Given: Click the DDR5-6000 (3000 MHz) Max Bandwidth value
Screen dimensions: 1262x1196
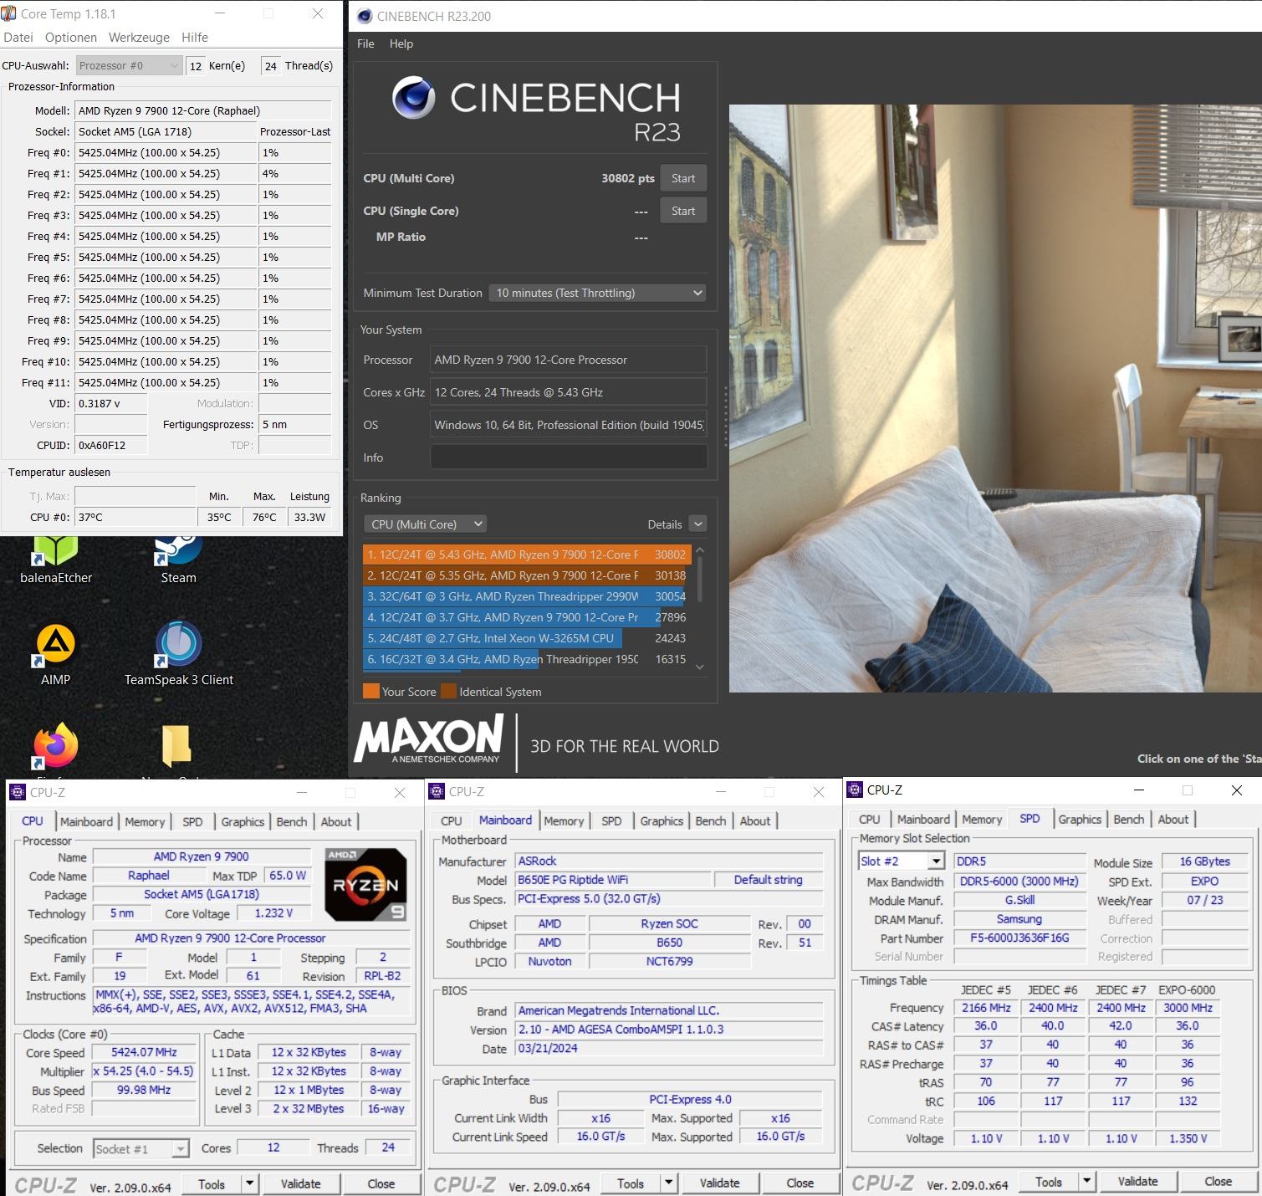Looking at the screenshot, I should coord(1019,881).
